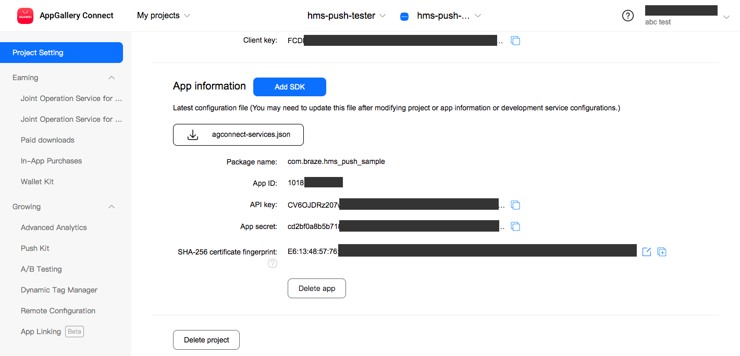Screen dimensions: 740x356
Task: Open the My projects dropdown
Action: (164, 16)
